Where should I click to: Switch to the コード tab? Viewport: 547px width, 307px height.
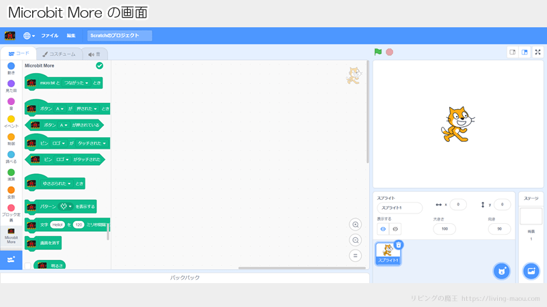(x=19, y=54)
